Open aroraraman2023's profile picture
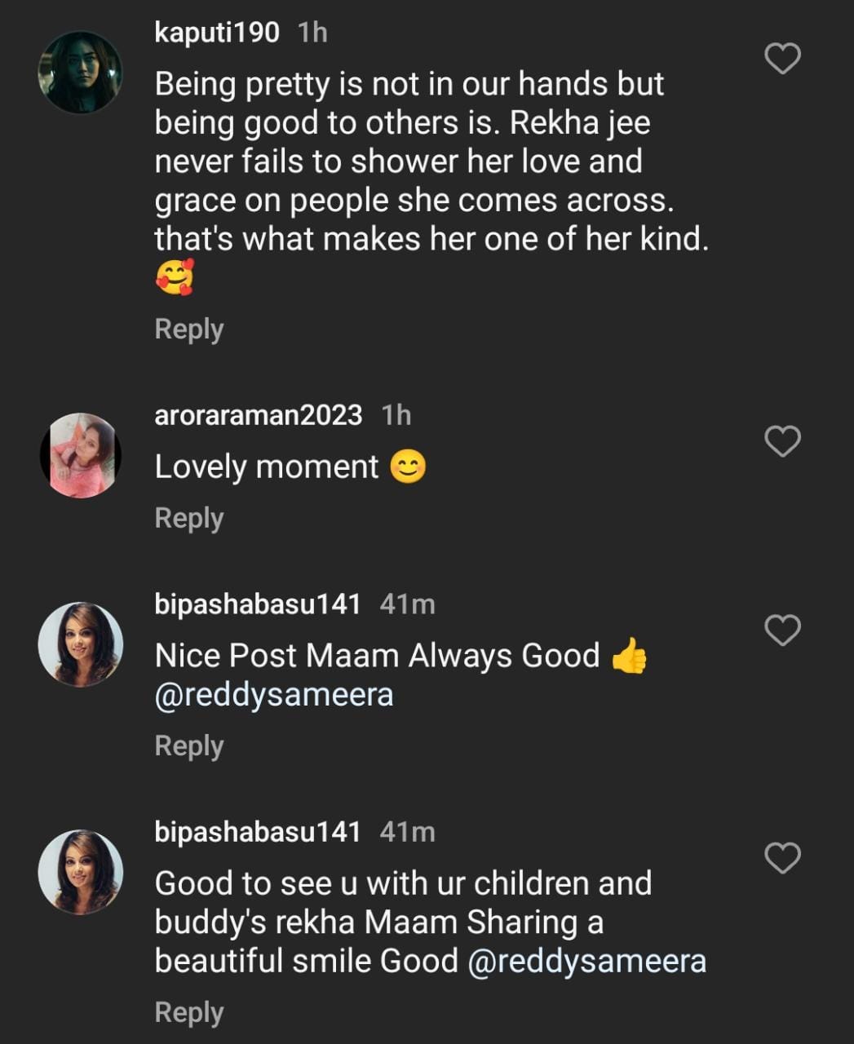This screenshot has height=1044, width=854. [81, 455]
